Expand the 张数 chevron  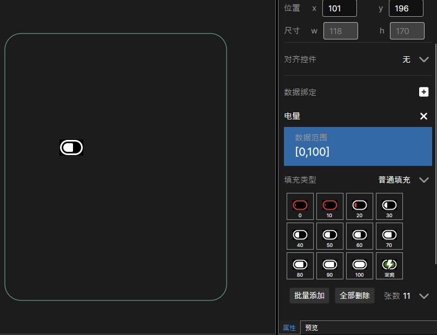pos(424,296)
